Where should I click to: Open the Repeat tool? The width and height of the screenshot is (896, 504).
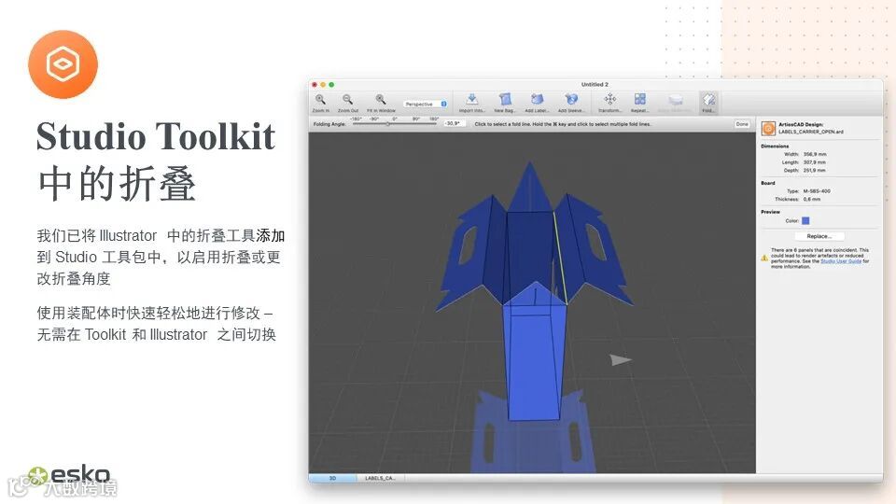click(x=639, y=103)
